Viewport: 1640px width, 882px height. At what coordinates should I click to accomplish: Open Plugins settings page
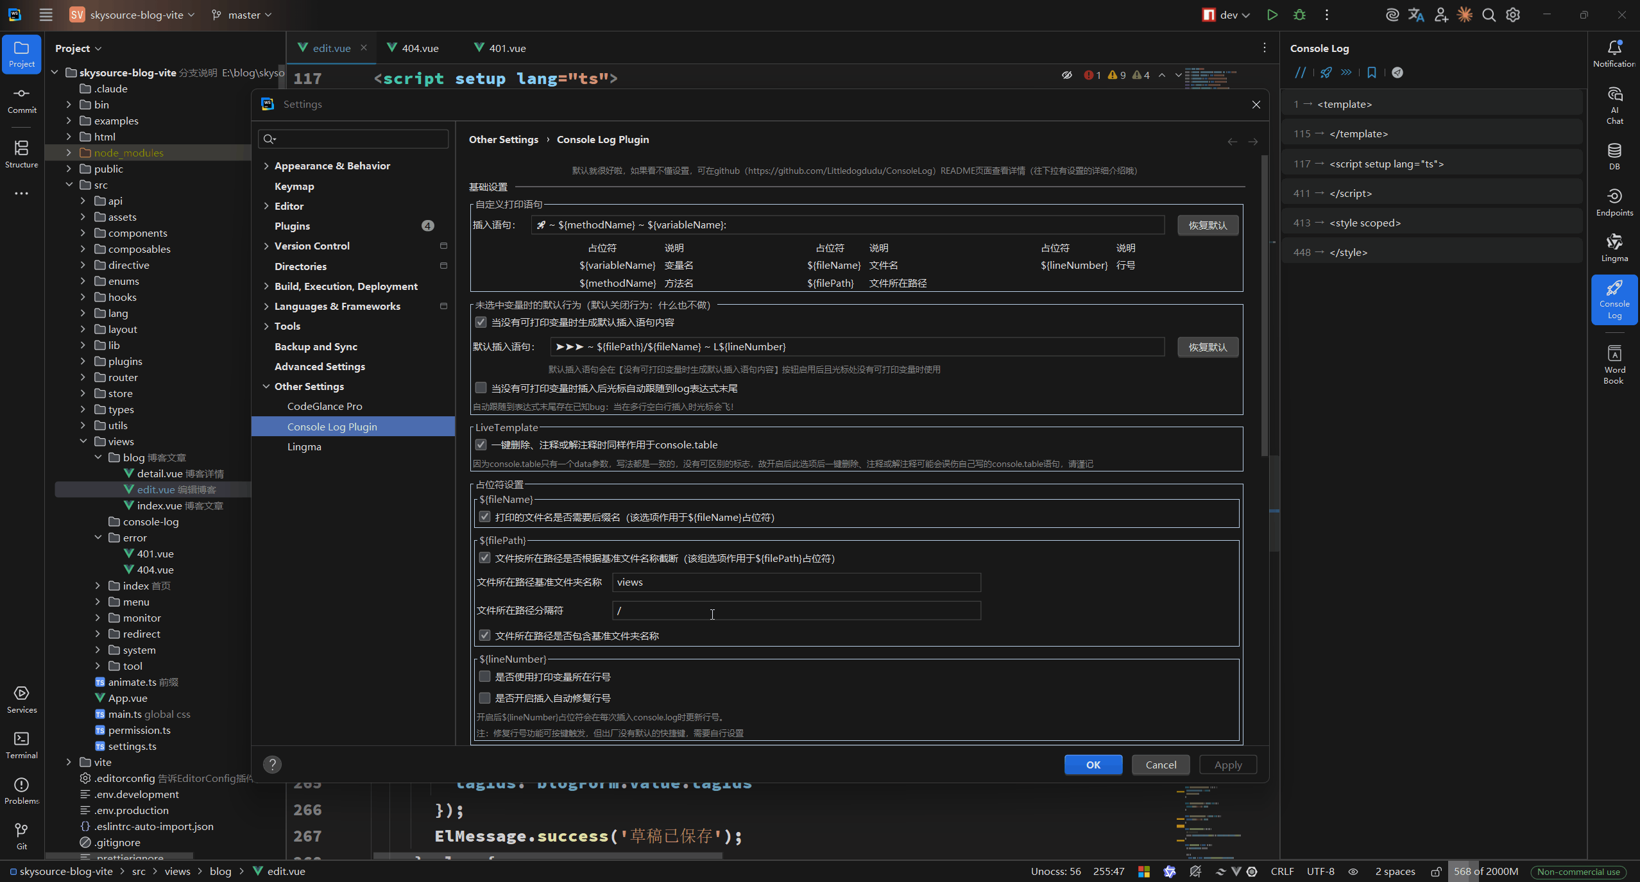tap(293, 226)
